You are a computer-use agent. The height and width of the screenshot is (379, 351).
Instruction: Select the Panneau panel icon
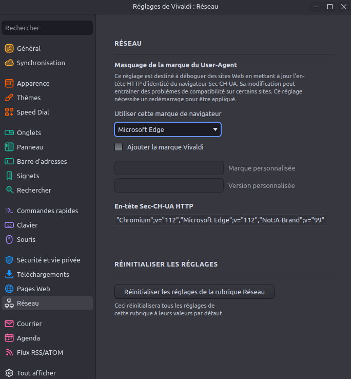(9, 147)
